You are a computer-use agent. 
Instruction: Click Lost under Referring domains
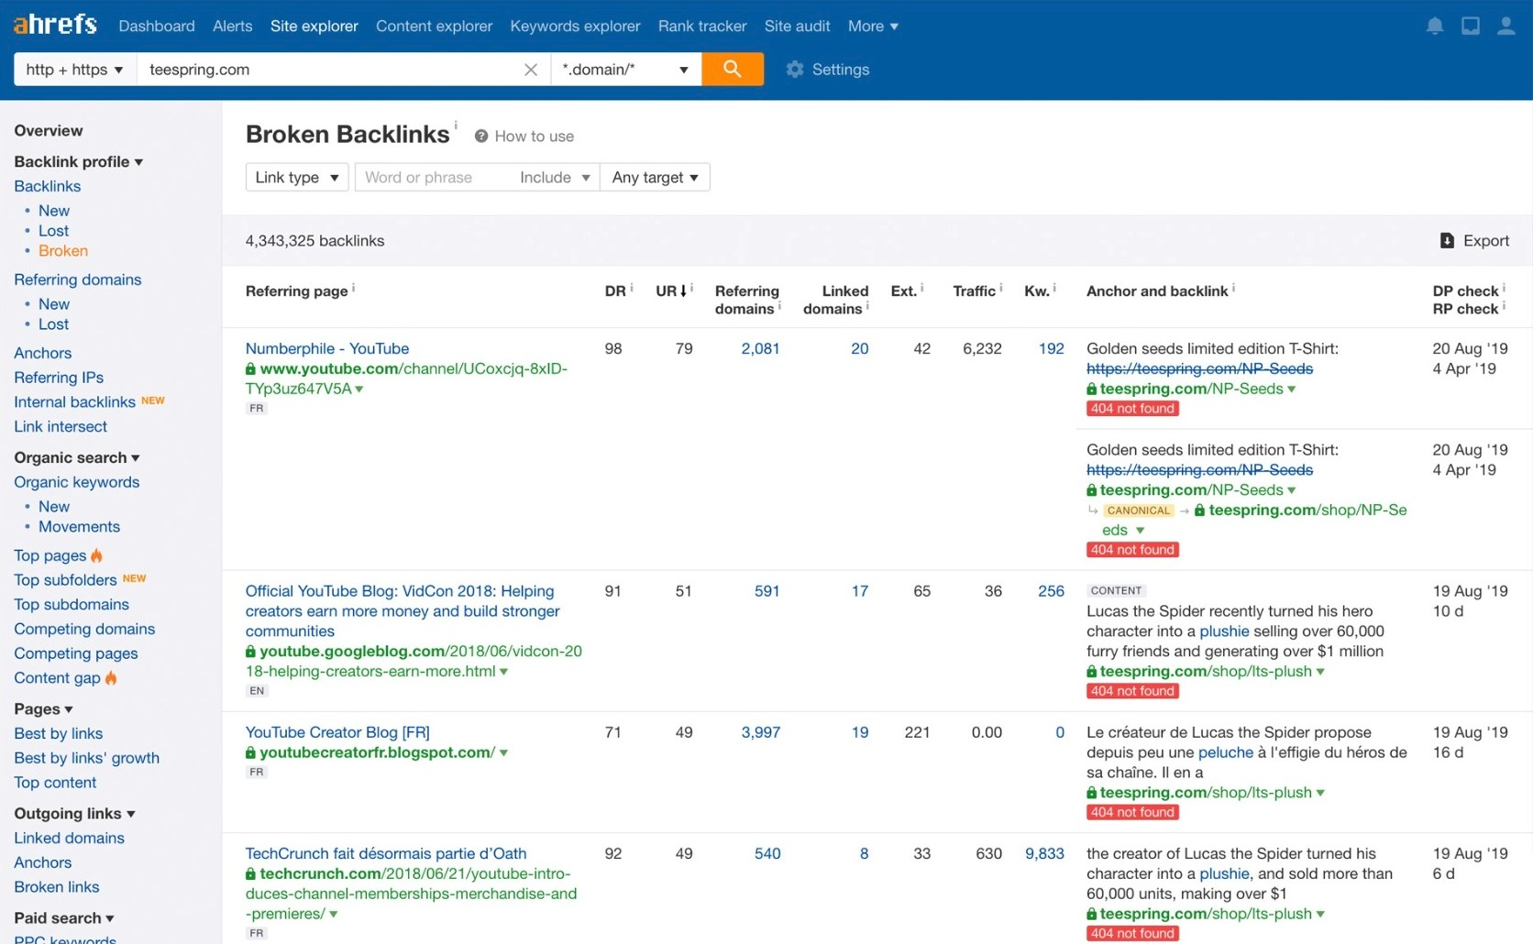pyautogui.click(x=53, y=324)
